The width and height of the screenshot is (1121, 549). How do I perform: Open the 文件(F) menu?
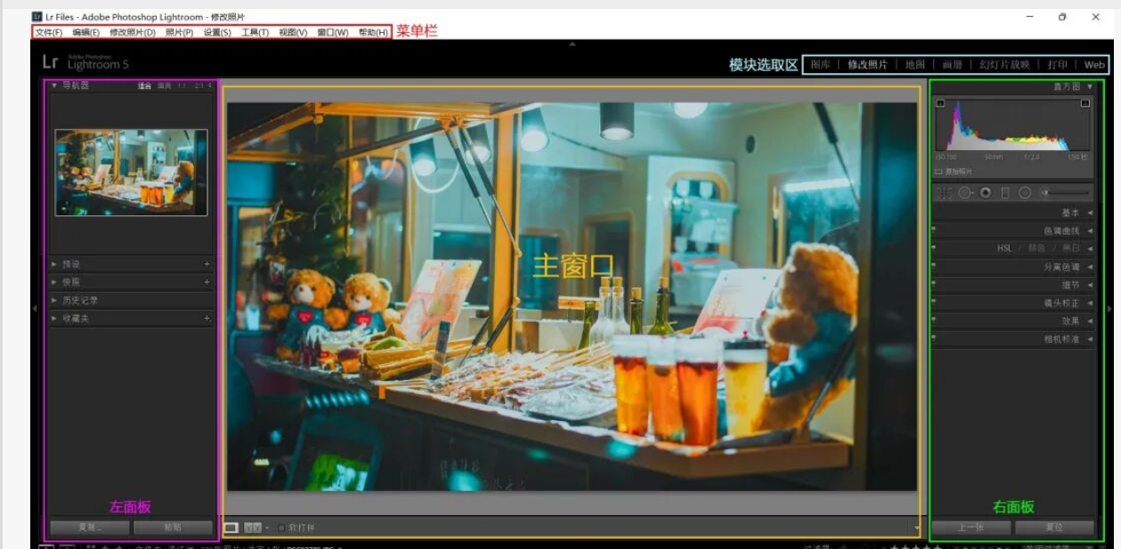[x=49, y=32]
